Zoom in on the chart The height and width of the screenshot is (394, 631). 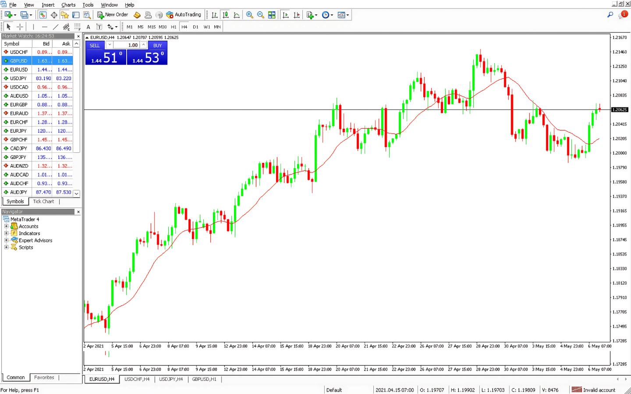click(x=250, y=14)
